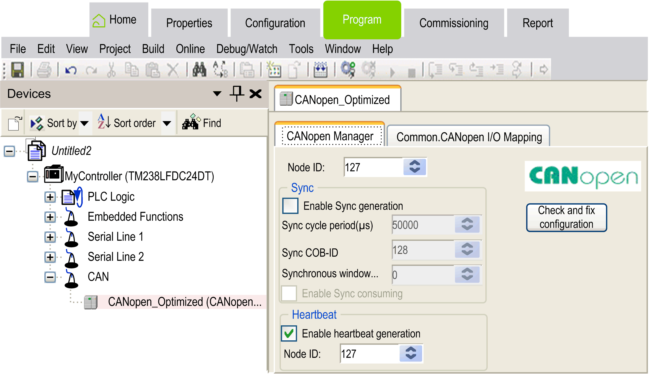This screenshot has width=649, height=374.
Task: Toggle Enable Sync consuming checkbox
Action: click(289, 293)
